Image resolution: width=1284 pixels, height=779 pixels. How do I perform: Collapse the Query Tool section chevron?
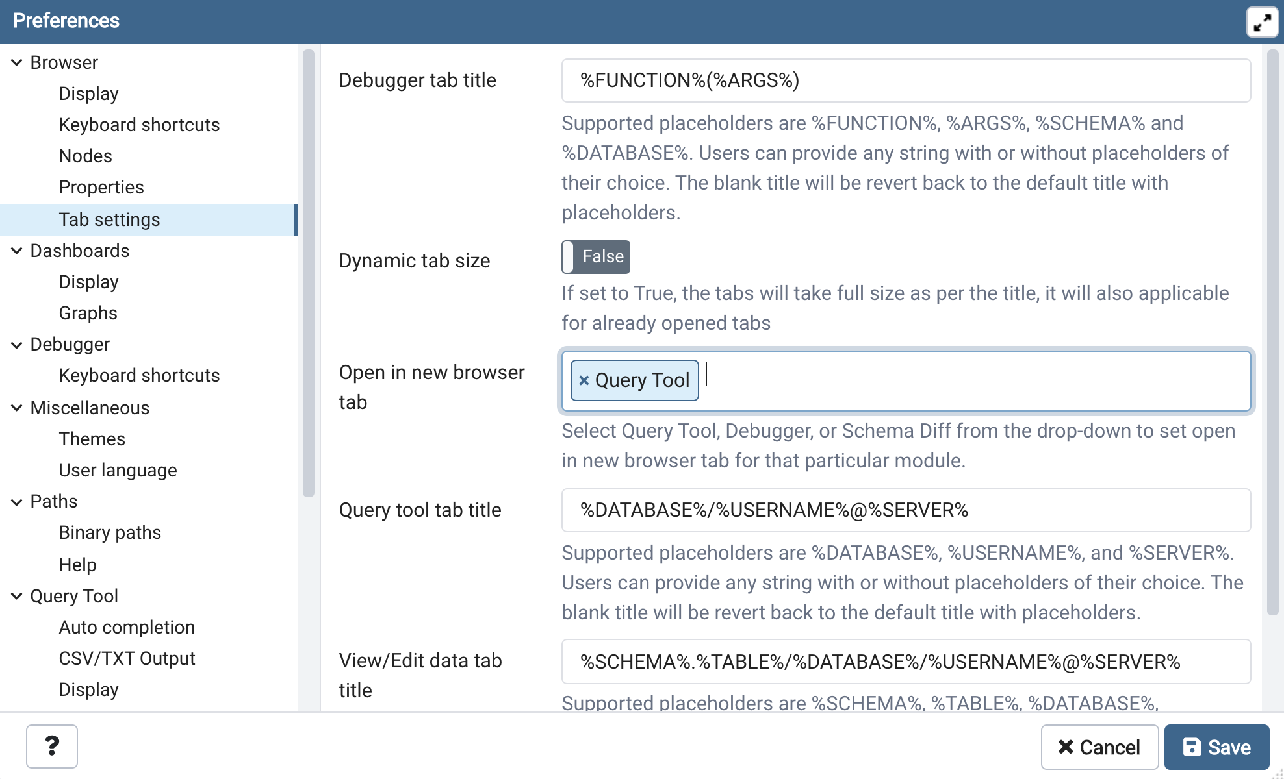click(17, 596)
